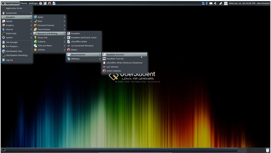Image resolution: width=271 pixels, height=153 pixels.
Task: Open LibreOffice Writer Shortcuts Cheatsheet
Action: [124, 63]
